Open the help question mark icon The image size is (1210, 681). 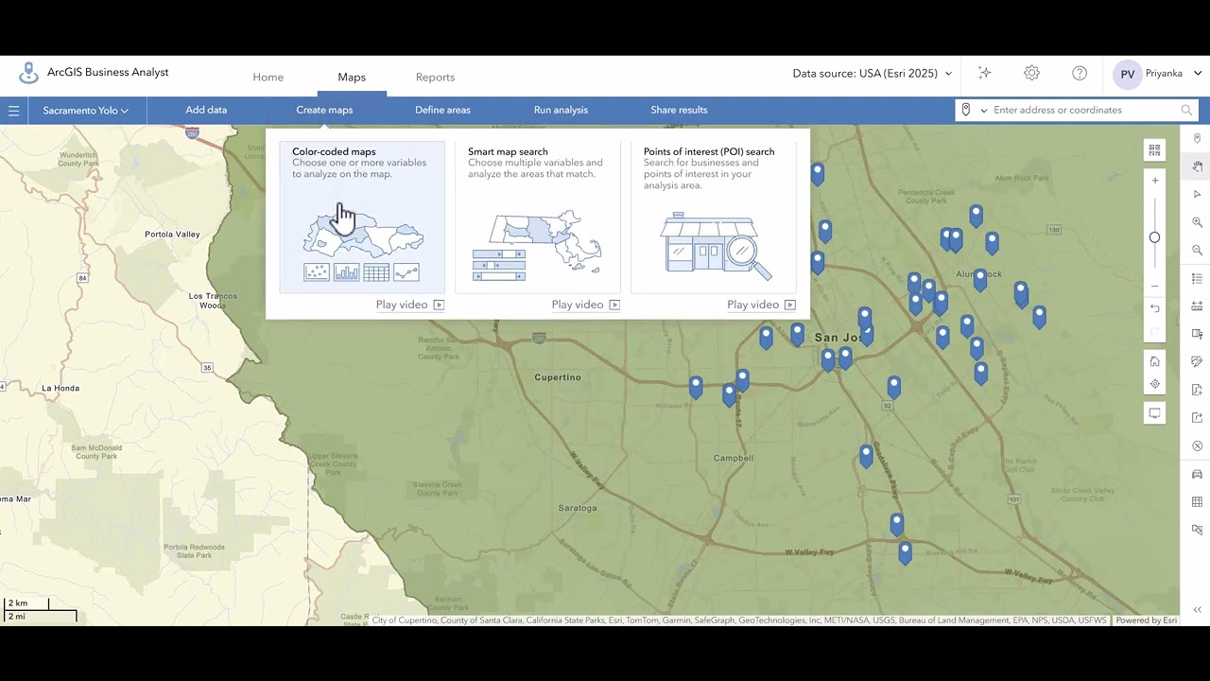[x=1080, y=73]
